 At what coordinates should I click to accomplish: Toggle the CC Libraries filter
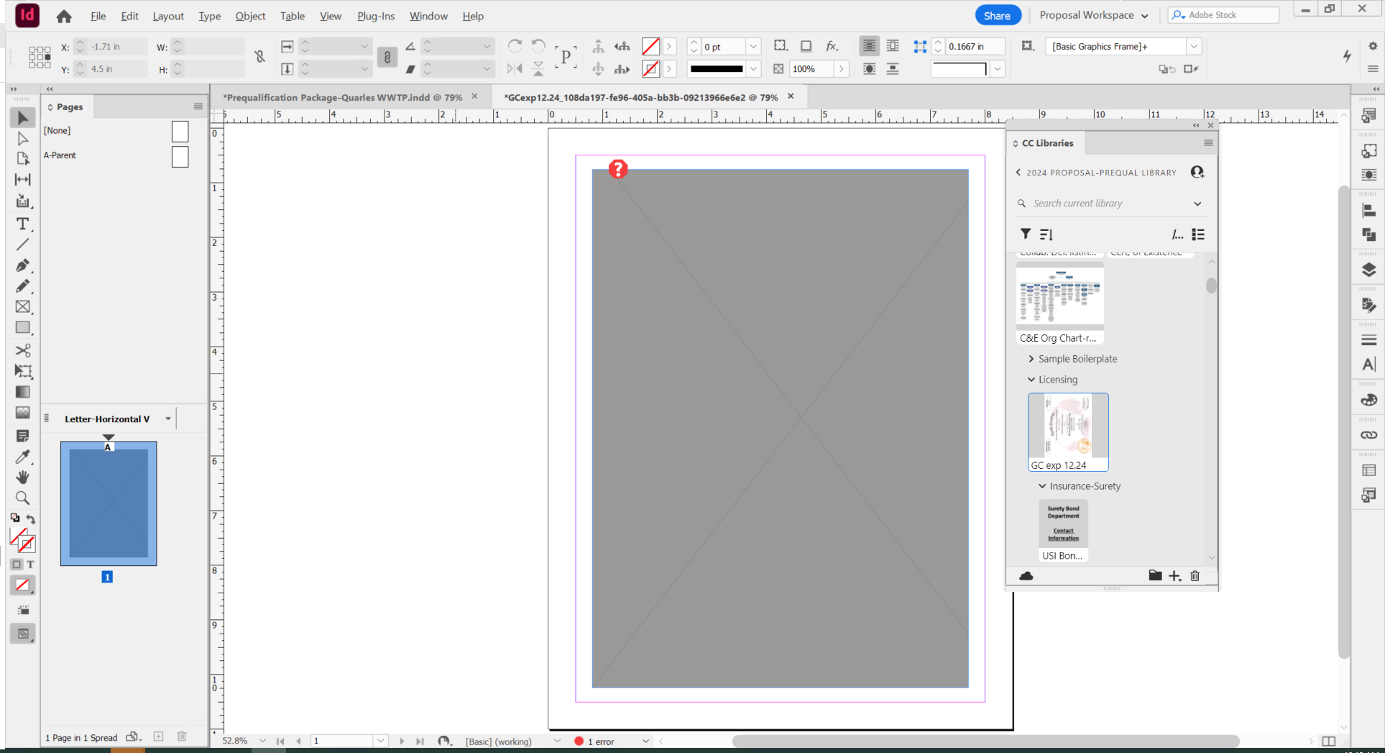coord(1026,234)
